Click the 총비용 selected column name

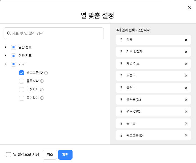131,123
